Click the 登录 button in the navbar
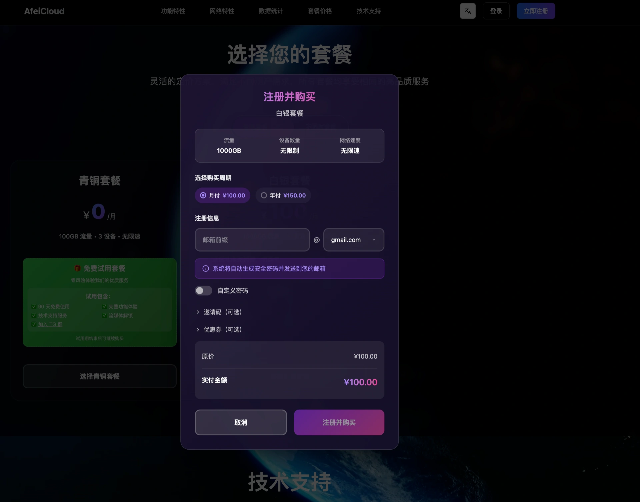The image size is (640, 502). (x=496, y=11)
